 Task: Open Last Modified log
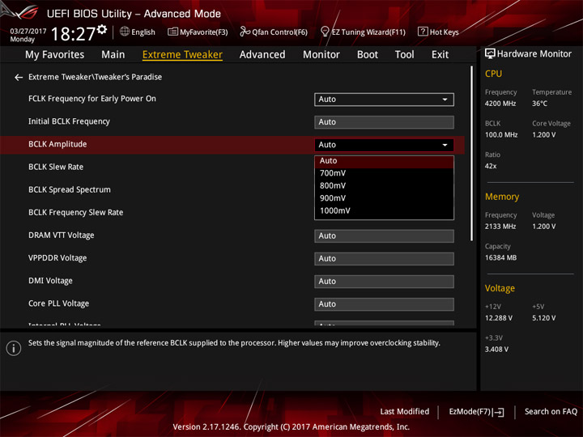pyautogui.click(x=404, y=412)
